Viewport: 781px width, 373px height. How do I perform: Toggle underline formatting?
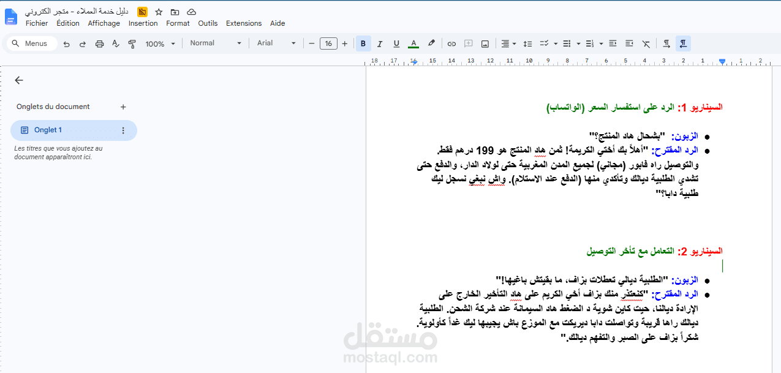click(396, 43)
